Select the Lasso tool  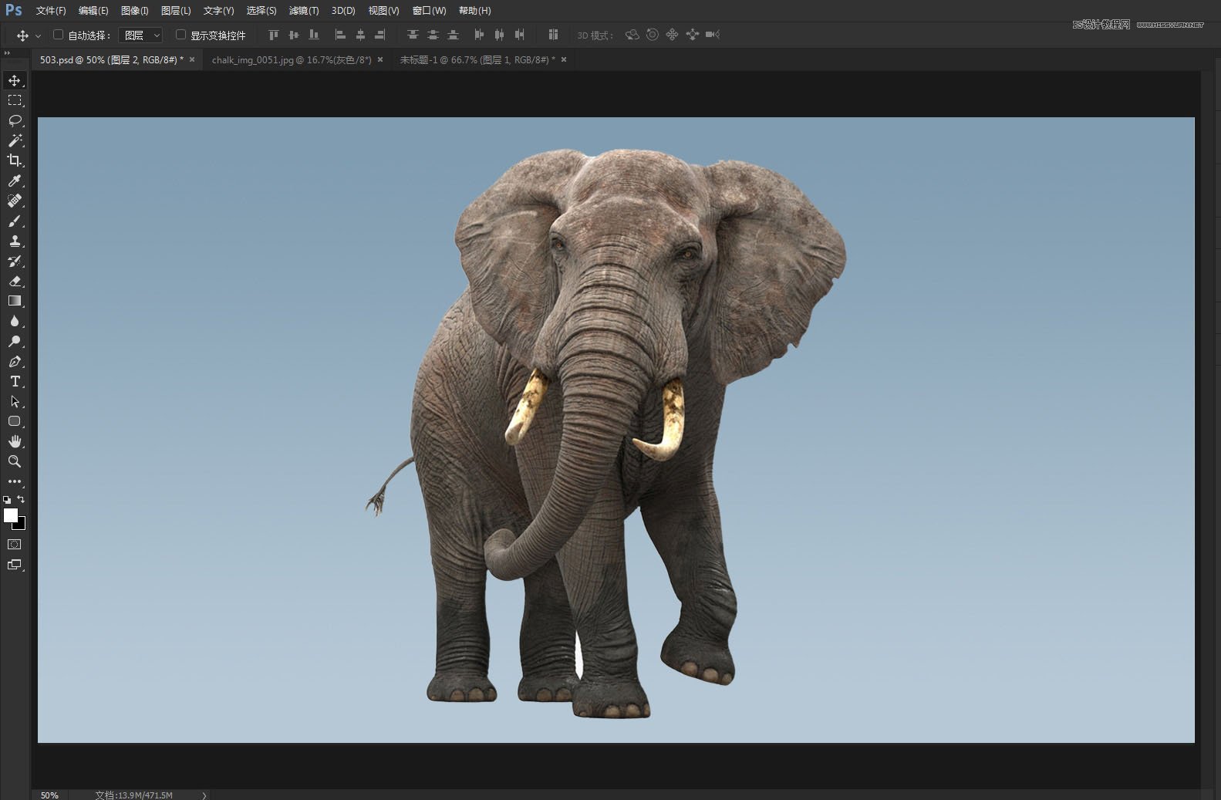15,120
